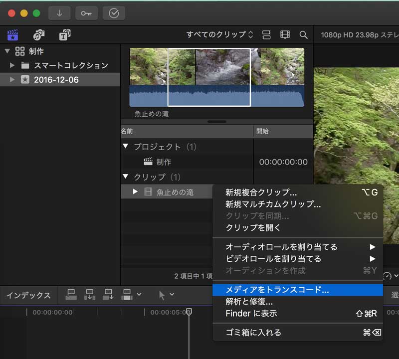
Task: Click connect clip to storyline button
Action: click(71, 295)
